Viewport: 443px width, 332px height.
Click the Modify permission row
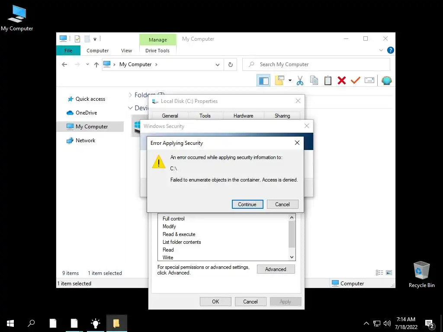click(x=223, y=227)
